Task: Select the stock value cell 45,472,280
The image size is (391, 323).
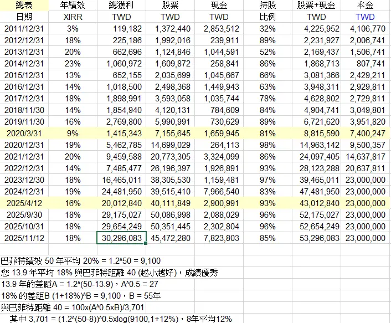Action: coord(170,238)
